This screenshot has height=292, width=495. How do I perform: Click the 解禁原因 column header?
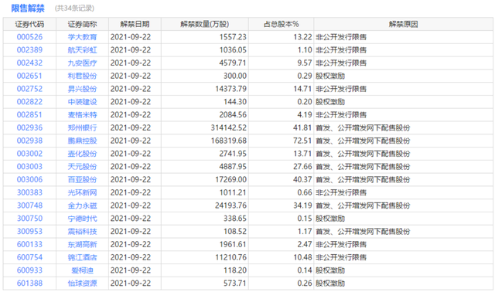tap(404, 24)
